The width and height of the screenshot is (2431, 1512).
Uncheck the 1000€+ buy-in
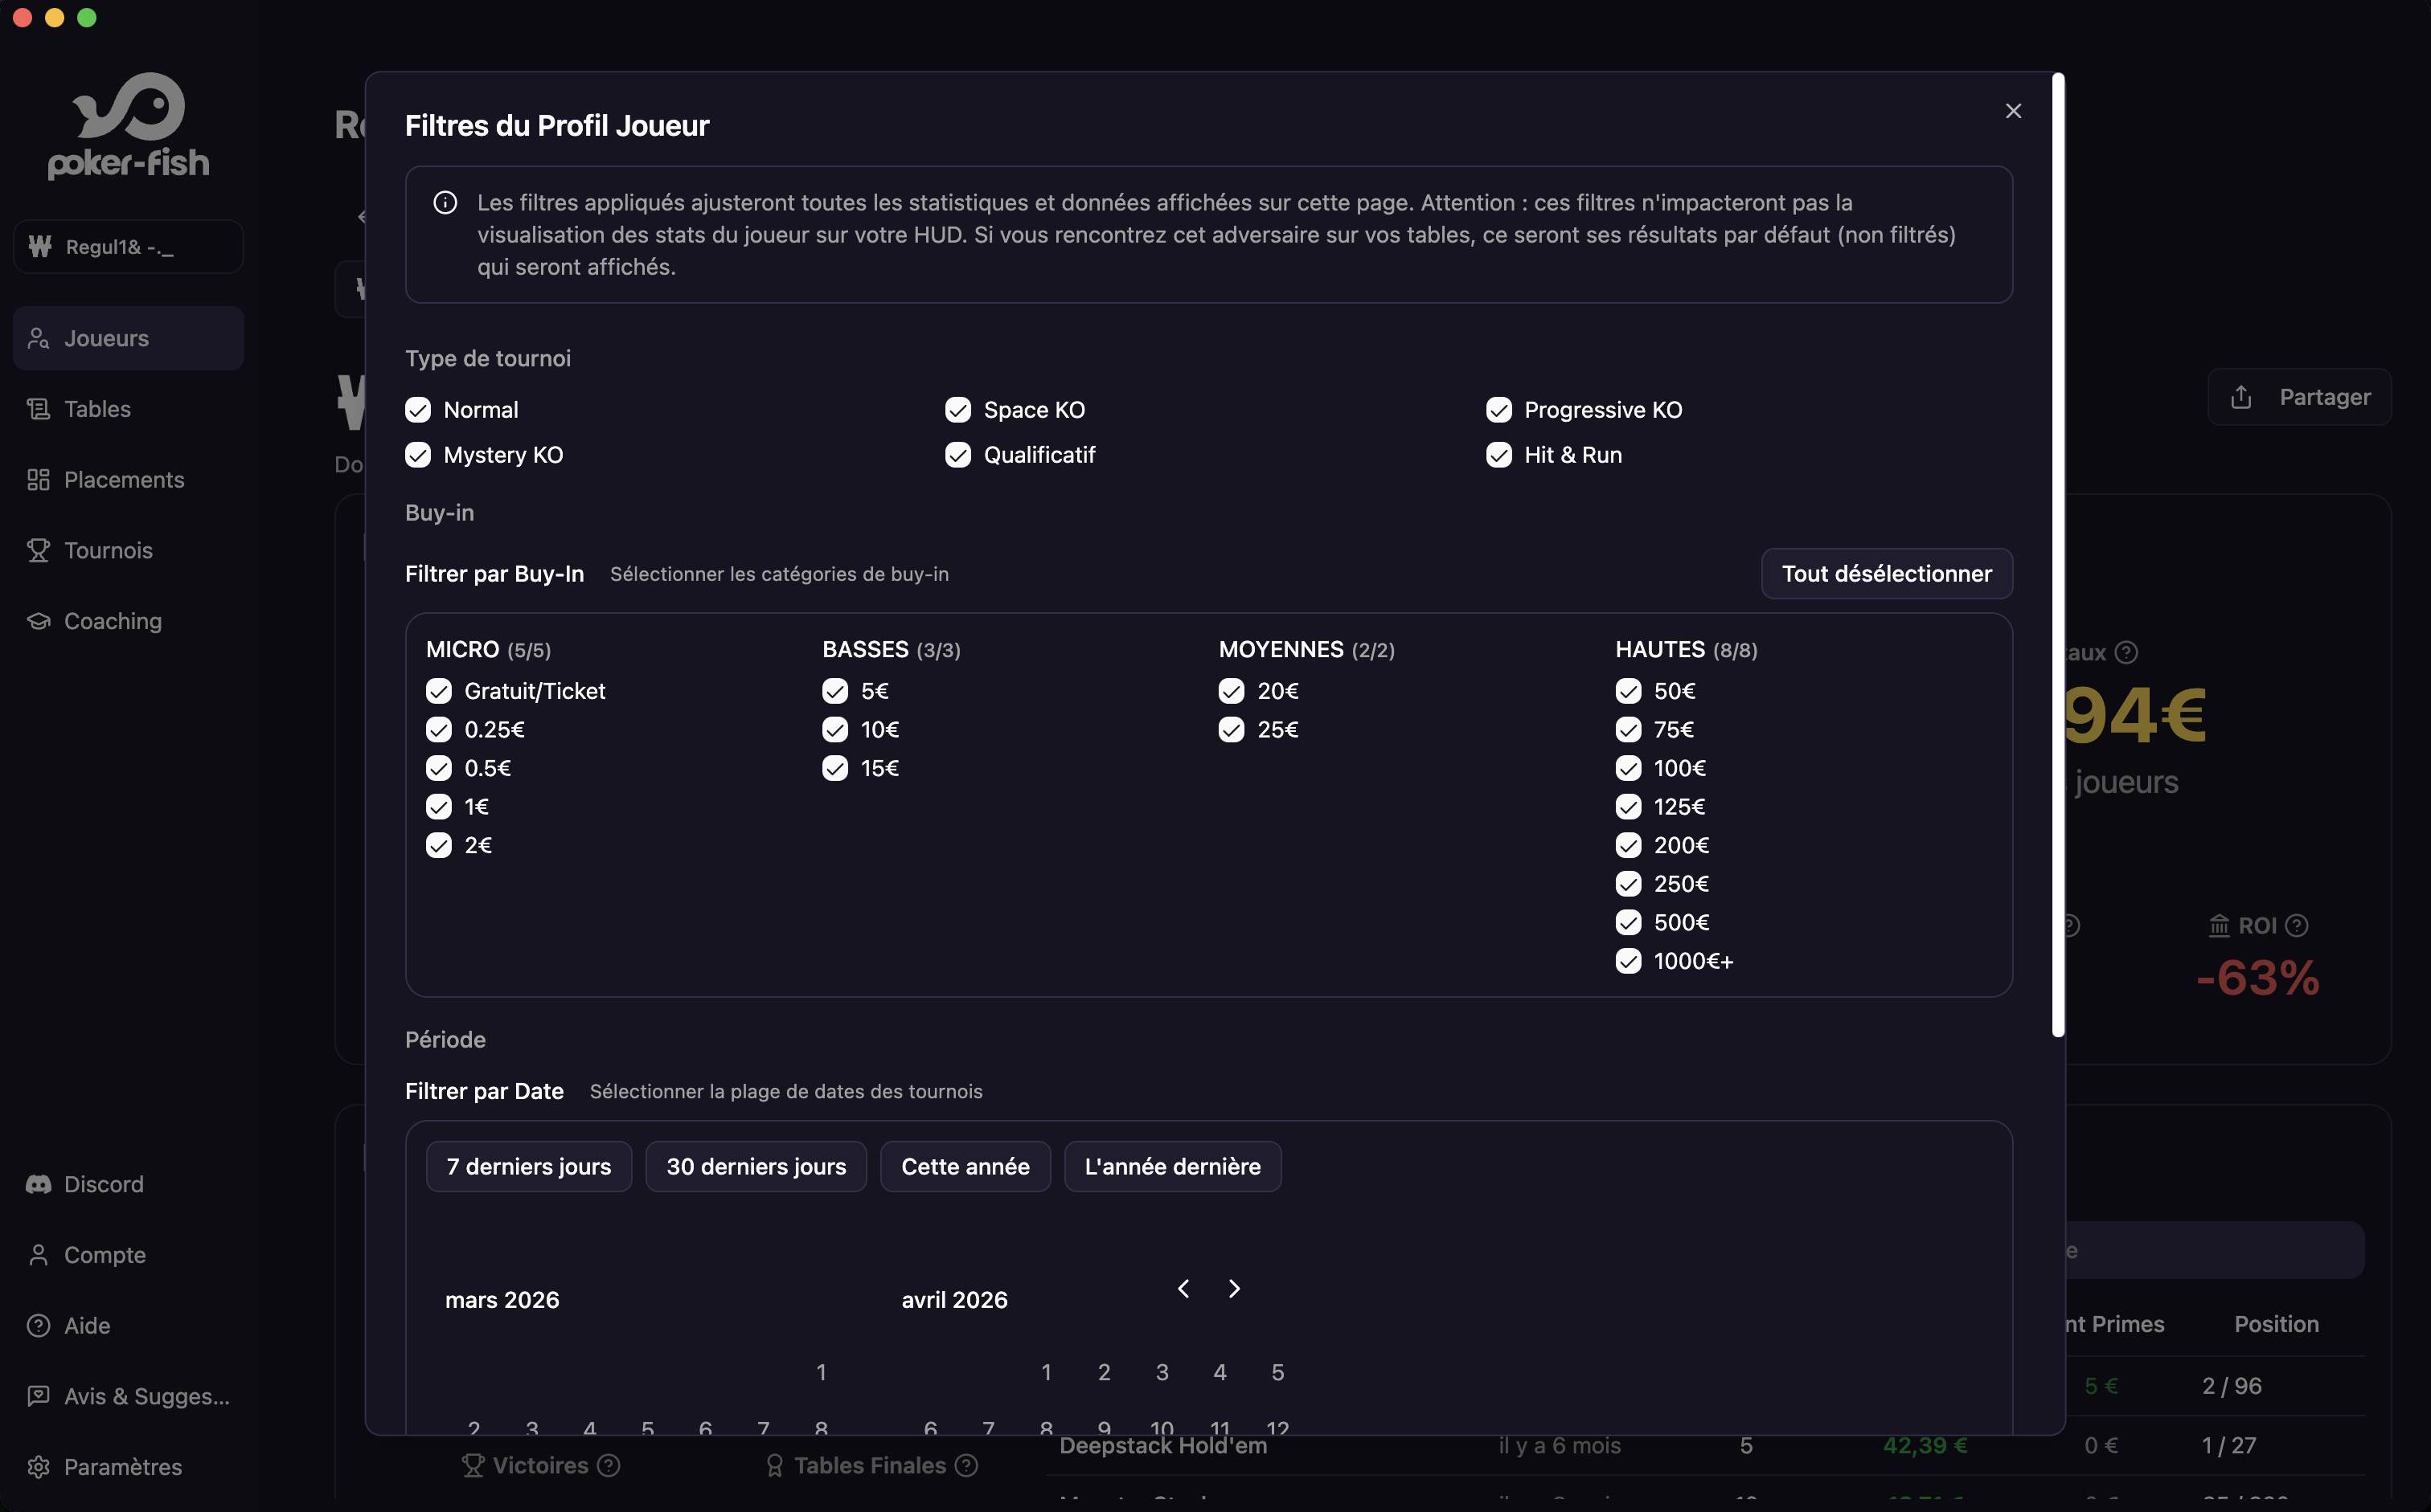pyautogui.click(x=1629, y=961)
